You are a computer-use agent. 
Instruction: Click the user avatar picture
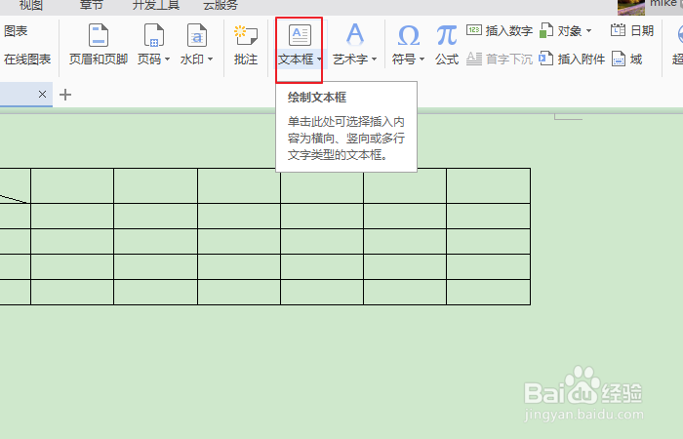point(631,7)
